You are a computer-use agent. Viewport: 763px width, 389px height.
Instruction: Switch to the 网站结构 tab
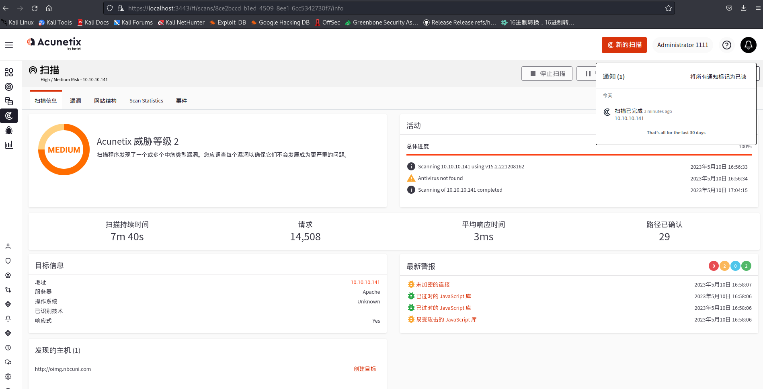click(x=105, y=101)
